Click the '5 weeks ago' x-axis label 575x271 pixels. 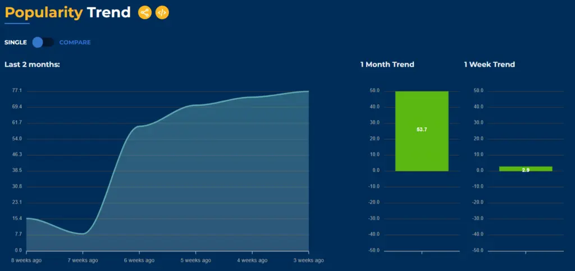pos(195,260)
